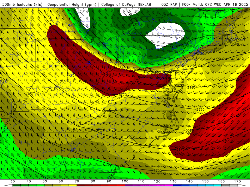Image resolution: width=250 pixels, height=187 pixels.
Task: Click the 'F004' forecast hour in the header
Action: 187,4
